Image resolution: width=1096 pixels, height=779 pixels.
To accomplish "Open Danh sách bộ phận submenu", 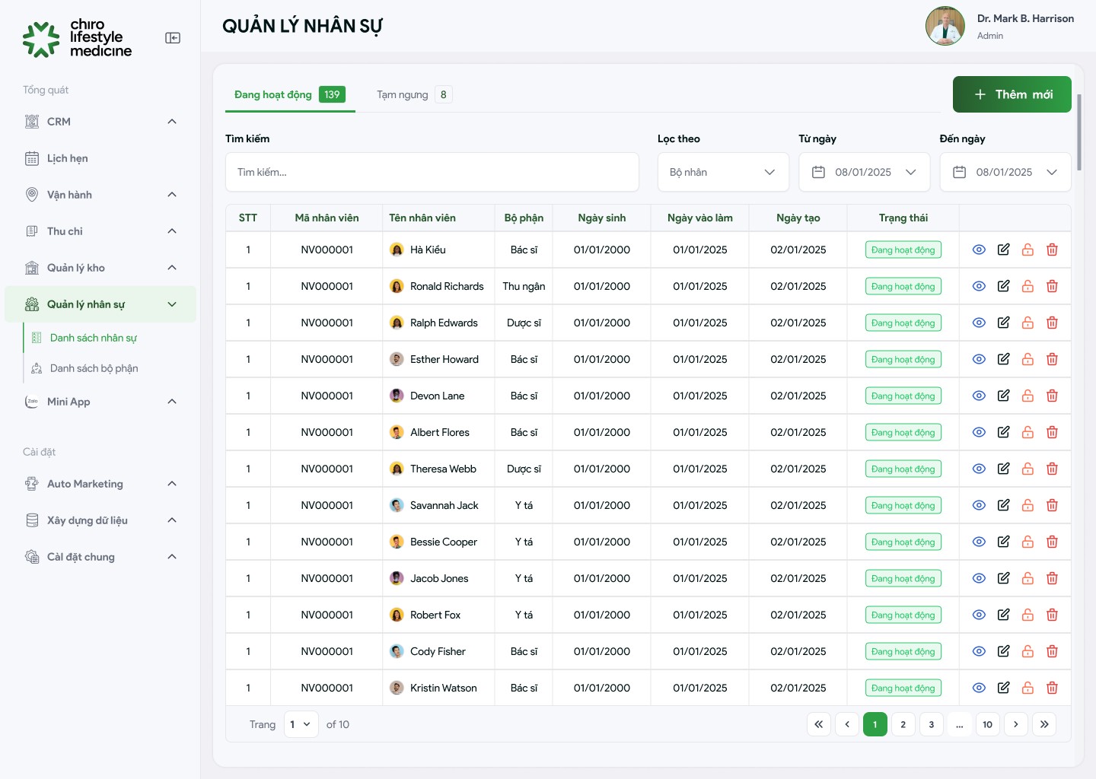I will (94, 368).
